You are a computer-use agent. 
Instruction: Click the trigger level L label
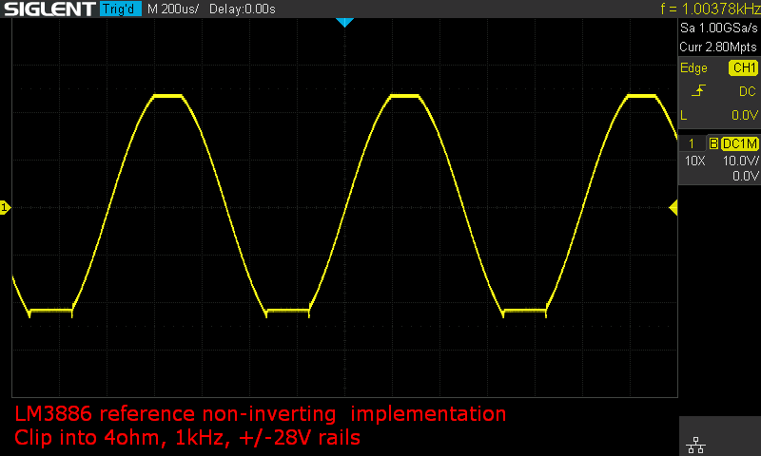coord(684,115)
